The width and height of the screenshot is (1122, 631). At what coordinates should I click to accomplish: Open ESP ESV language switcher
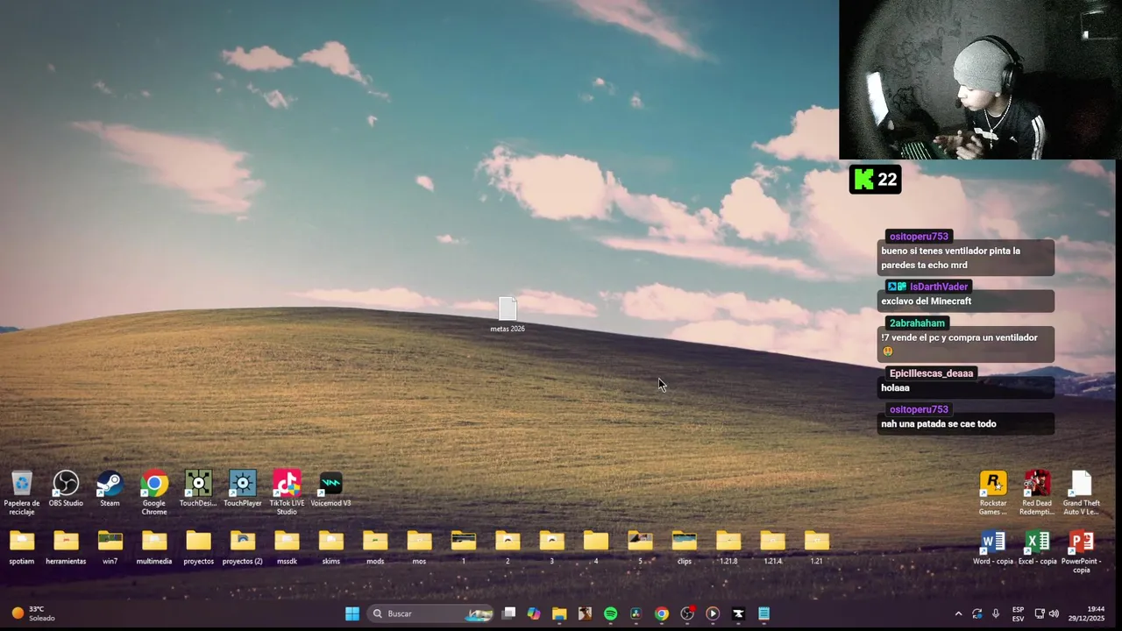(x=1018, y=613)
